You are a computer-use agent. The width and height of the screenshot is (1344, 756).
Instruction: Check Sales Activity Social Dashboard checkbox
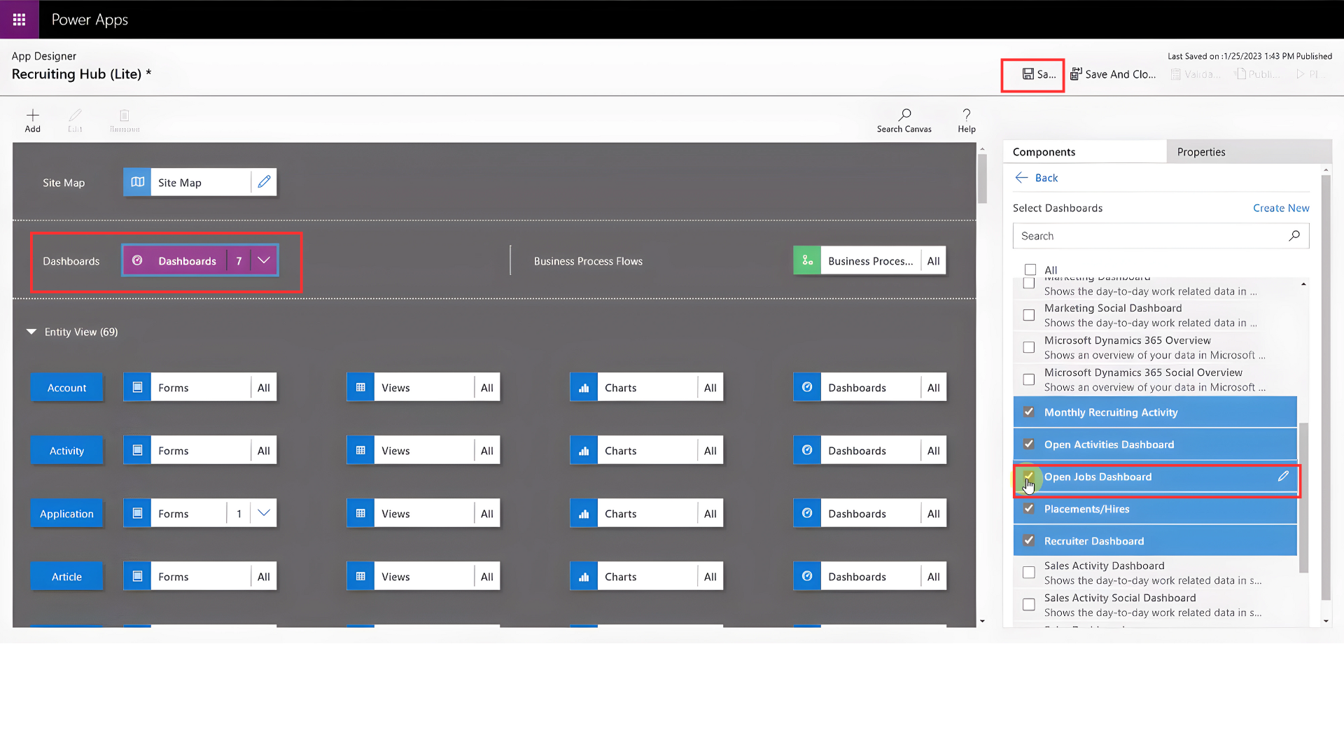(1029, 604)
